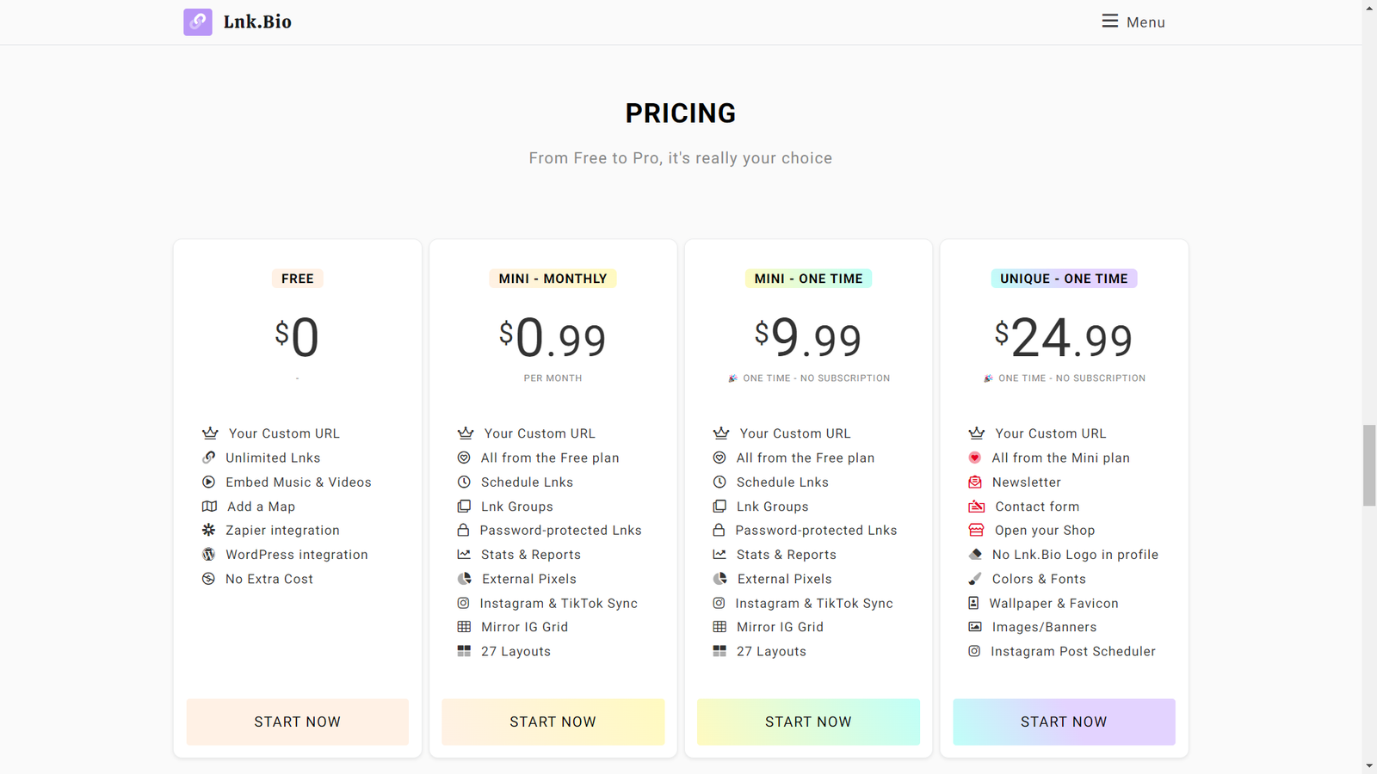Click the FREE plan badge
Screen dimensions: 1377x774
298,279
